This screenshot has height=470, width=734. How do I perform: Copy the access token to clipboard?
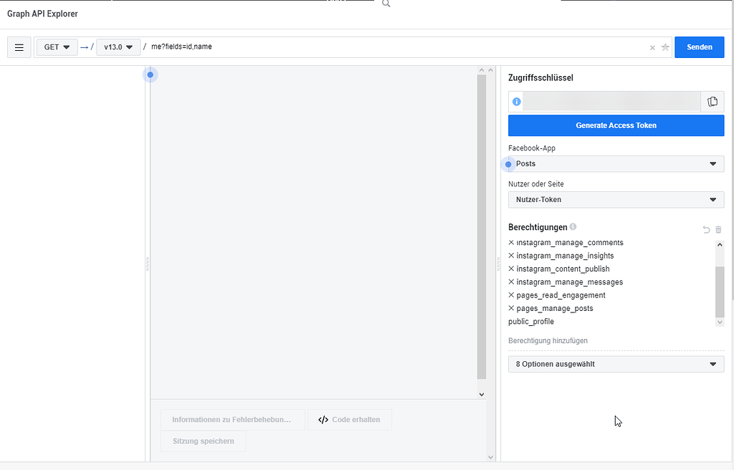point(712,101)
